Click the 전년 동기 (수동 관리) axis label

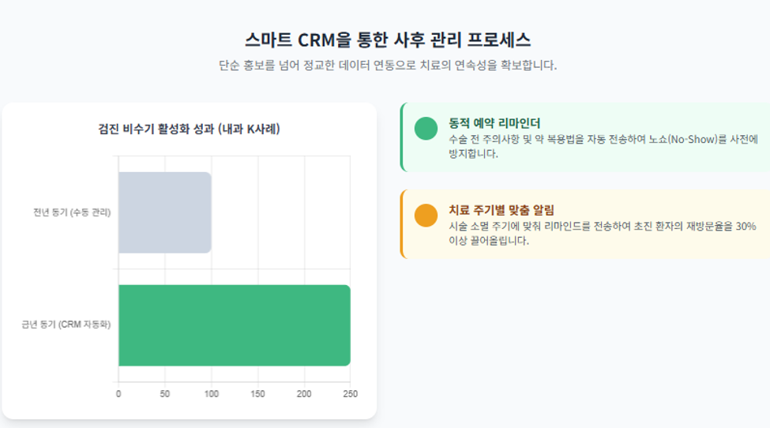tap(72, 212)
